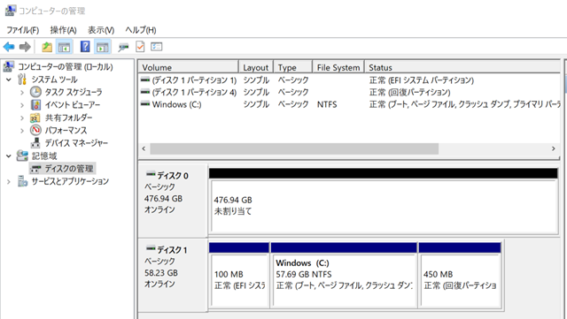Select the Windows (C:) 57.69 GB NTFS partition block

tap(344, 276)
